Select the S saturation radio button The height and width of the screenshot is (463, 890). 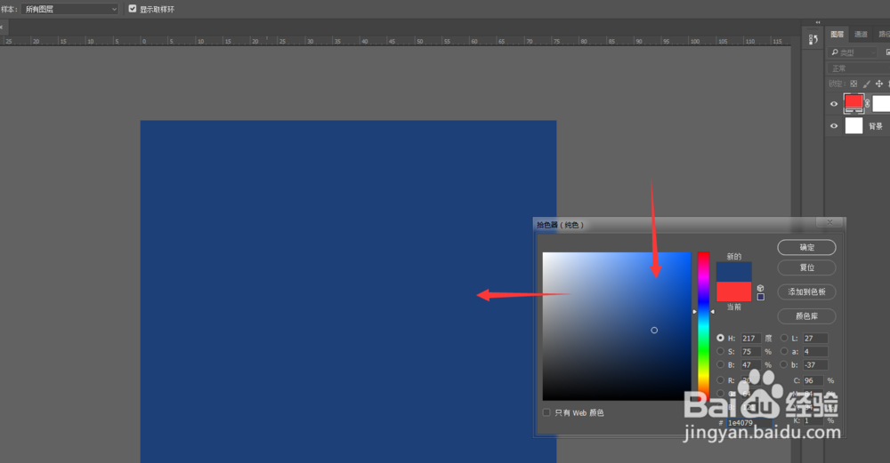point(720,351)
